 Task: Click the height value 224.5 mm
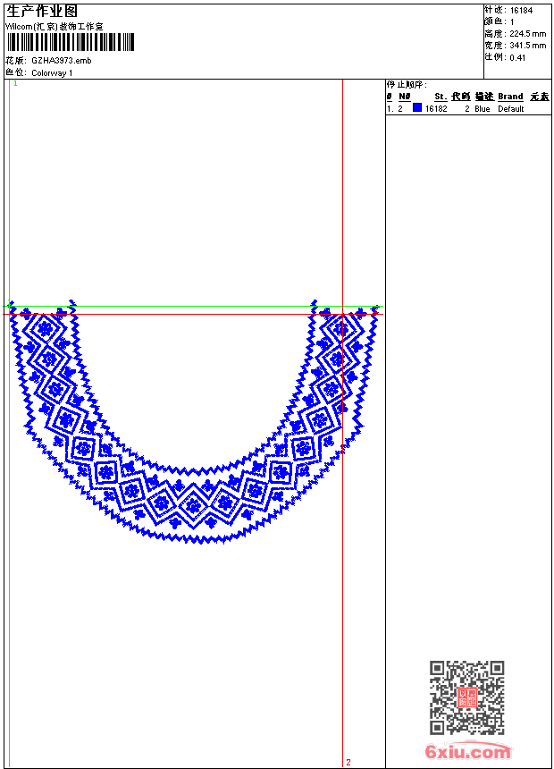pos(527,33)
